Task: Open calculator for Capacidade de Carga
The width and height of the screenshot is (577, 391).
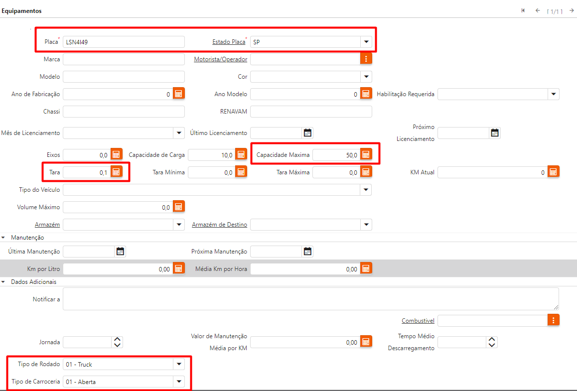Action: (x=241, y=154)
